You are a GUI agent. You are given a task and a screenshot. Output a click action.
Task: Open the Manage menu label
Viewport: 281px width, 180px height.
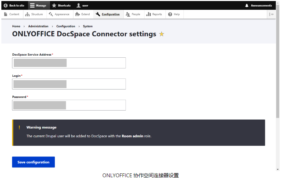41,6
